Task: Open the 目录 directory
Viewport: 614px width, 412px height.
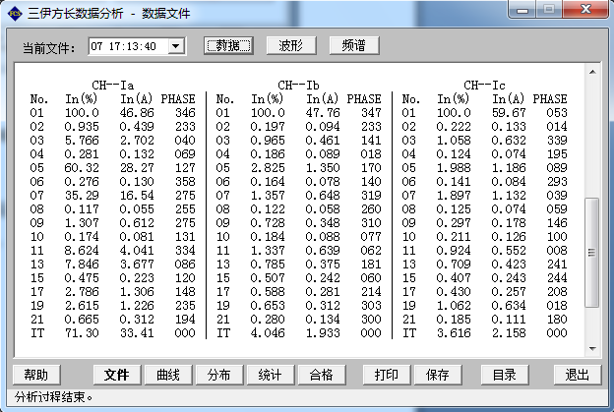Action: (505, 375)
